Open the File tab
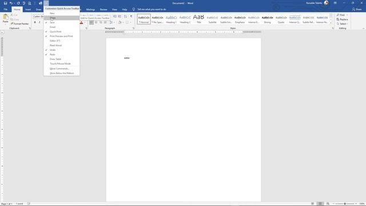 [x=5, y=9]
